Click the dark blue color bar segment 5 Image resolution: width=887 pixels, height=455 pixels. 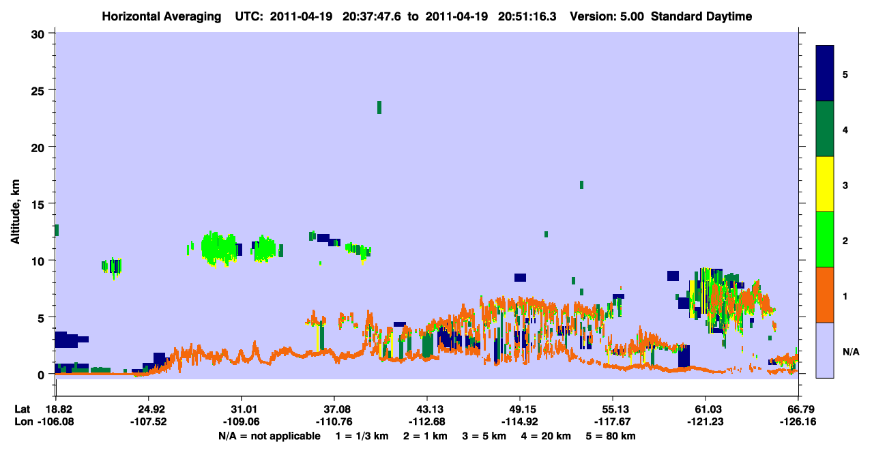825,74
